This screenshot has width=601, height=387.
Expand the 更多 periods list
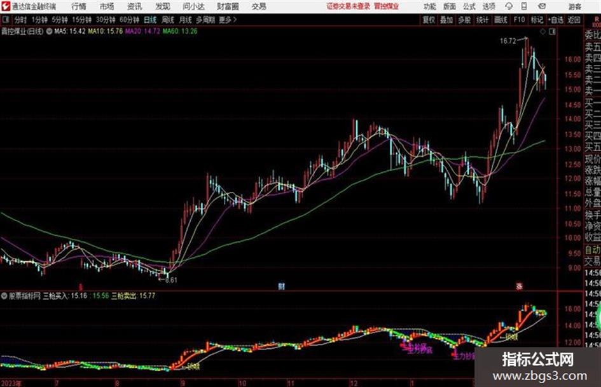click(x=228, y=20)
